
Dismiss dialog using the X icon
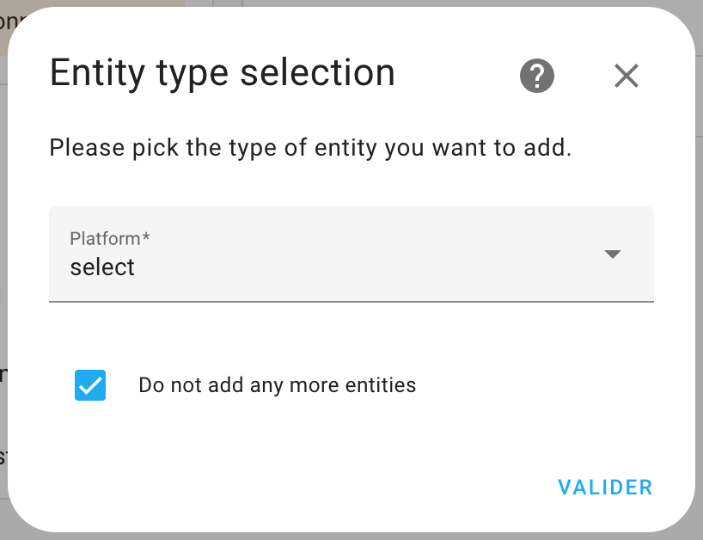(x=626, y=76)
